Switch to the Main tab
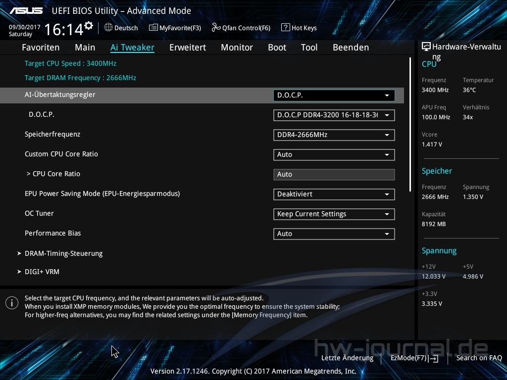Image resolution: width=507 pixels, height=380 pixels. coord(85,47)
